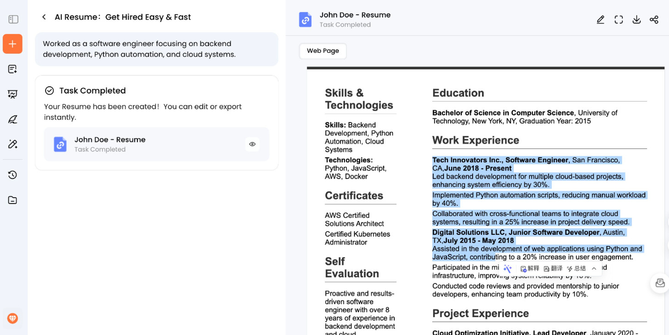Toggle the sidebar panel icon
This screenshot has width=669, height=335.
click(x=13, y=19)
